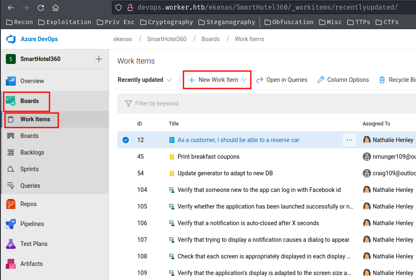Open the CTFs bookmarks folder
This screenshot has height=280, width=416.
pyautogui.click(x=387, y=22)
